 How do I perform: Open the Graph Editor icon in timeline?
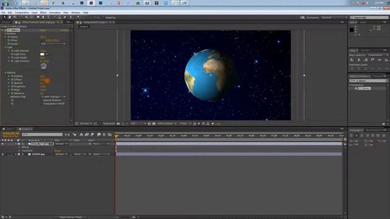tap(110, 134)
